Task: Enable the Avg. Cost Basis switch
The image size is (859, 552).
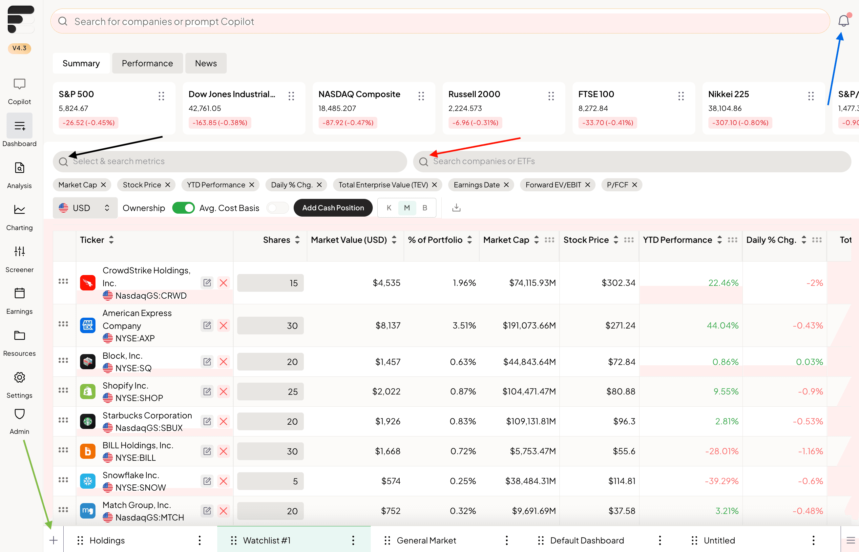Action: click(277, 207)
